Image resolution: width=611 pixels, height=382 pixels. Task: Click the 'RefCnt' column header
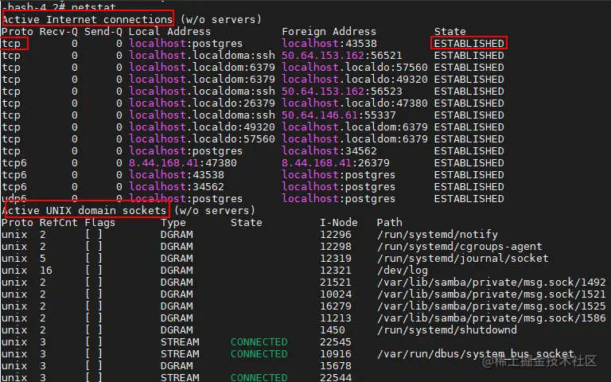coord(58,223)
